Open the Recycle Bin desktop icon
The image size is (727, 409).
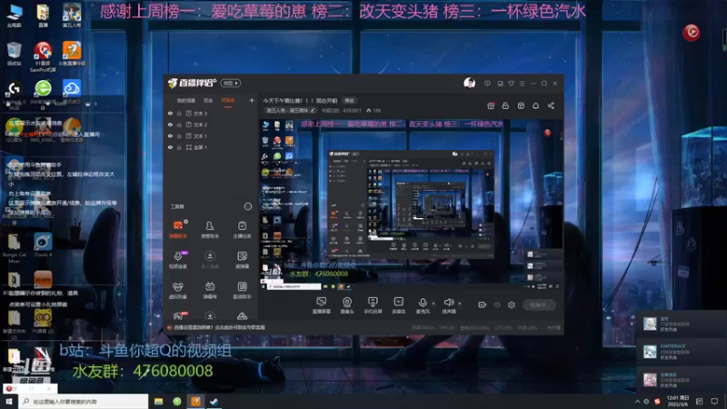click(x=15, y=54)
